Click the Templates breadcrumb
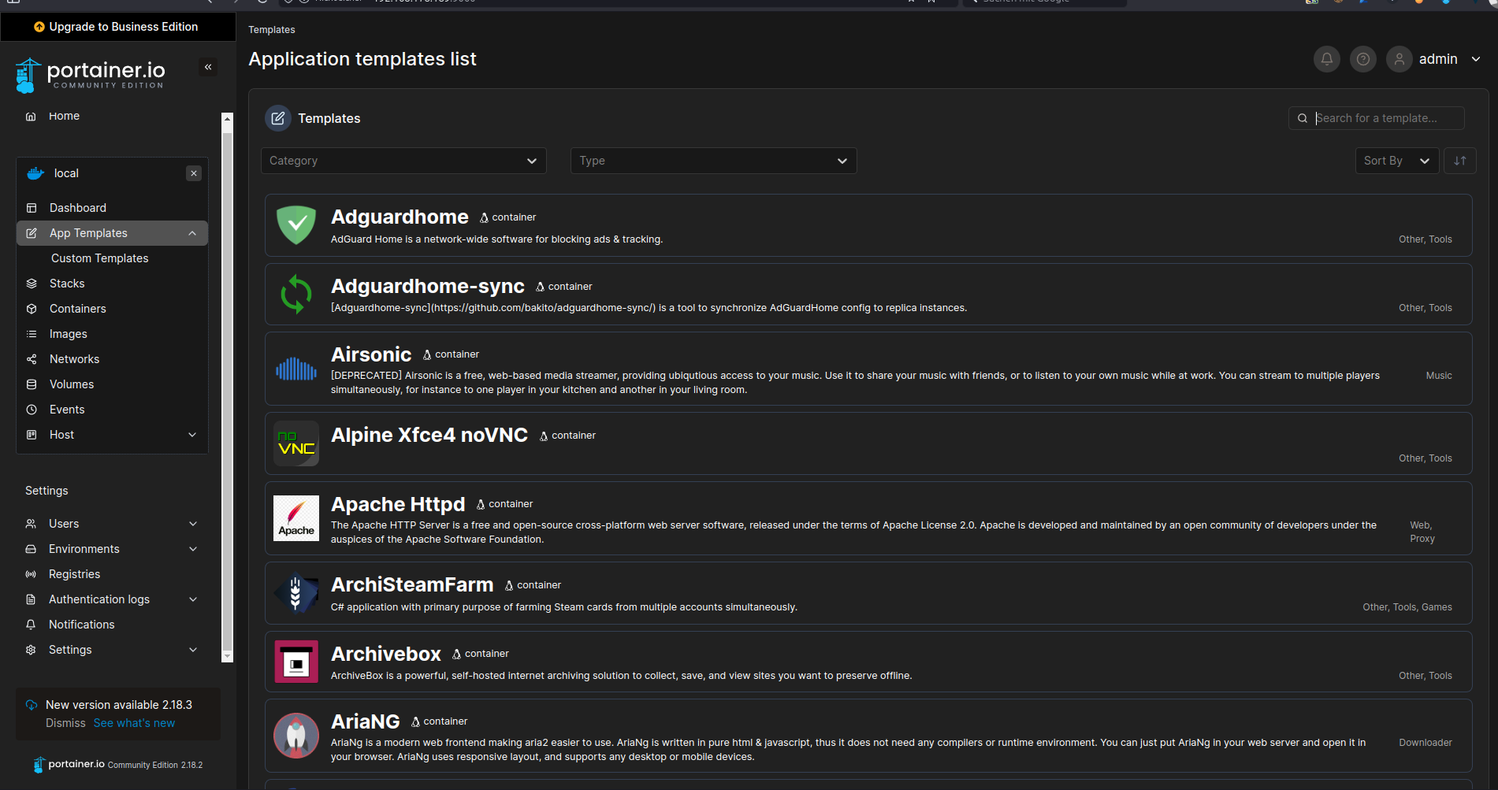Viewport: 1498px width, 790px height. pyautogui.click(x=272, y=30)
